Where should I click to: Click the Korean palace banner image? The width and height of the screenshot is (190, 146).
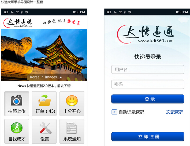pos(44,55)
